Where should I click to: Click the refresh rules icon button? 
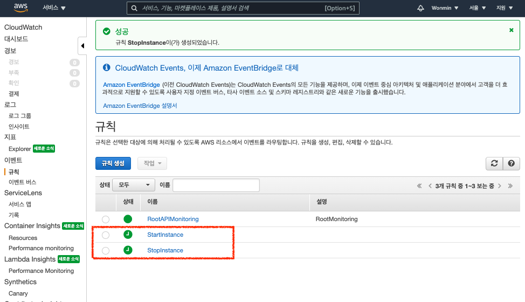[494, 163]
